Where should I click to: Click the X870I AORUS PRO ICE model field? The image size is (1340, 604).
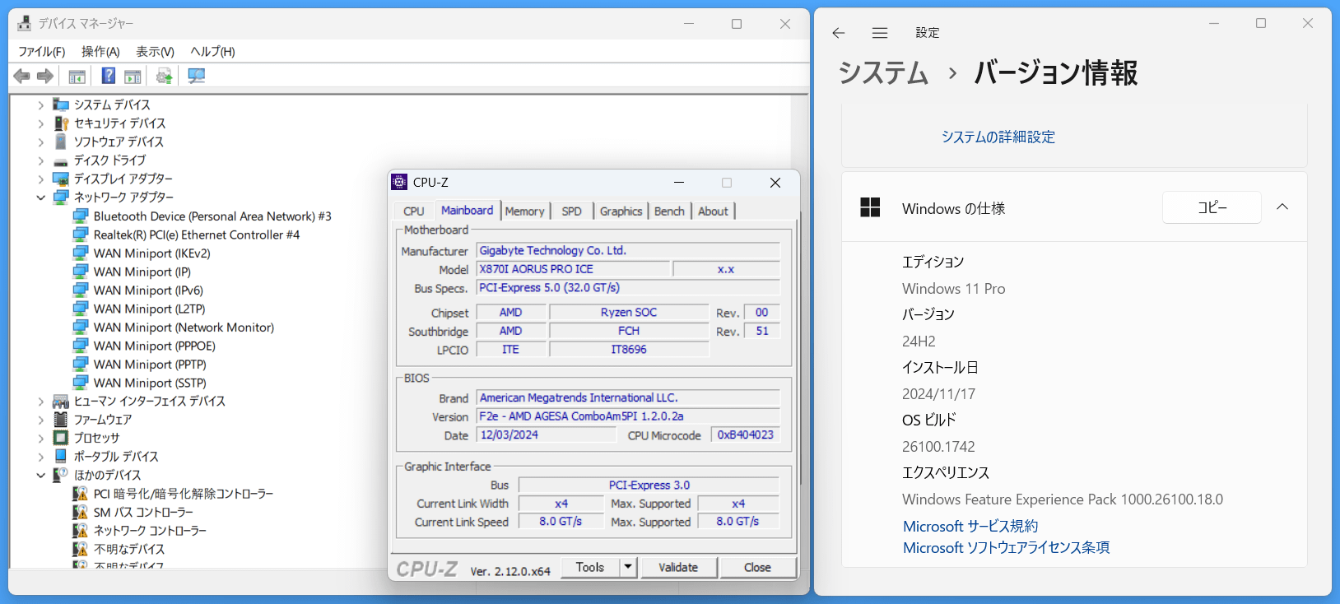tap(573, 269)
